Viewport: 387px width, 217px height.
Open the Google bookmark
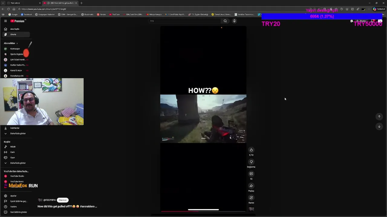pyautogui.click(x=13, y=14)
